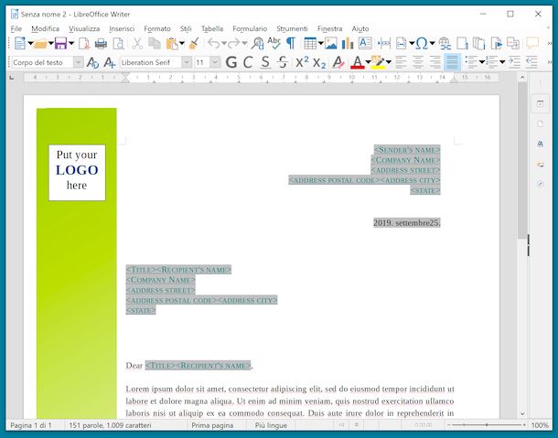The width and height of the screenshot is (558, 438).
Task: Increase paragraph indent
Action: (x=515, y=62)
